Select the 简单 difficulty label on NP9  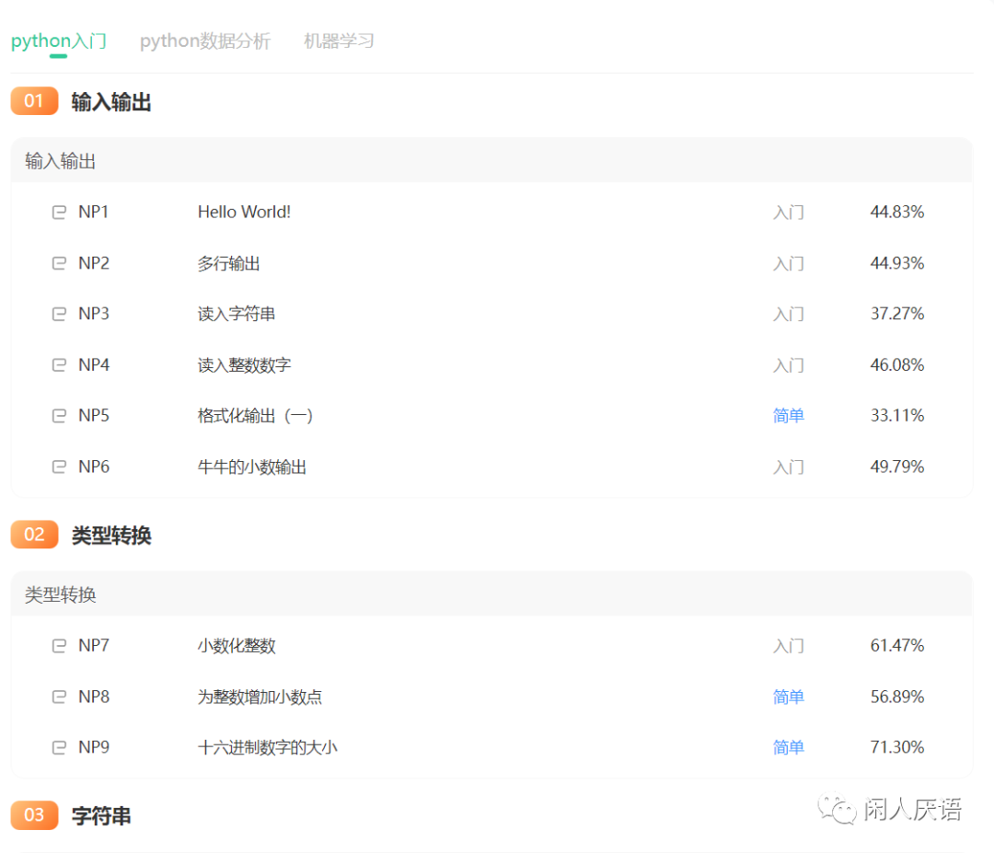pyautogui.click(x=789, y=747)
